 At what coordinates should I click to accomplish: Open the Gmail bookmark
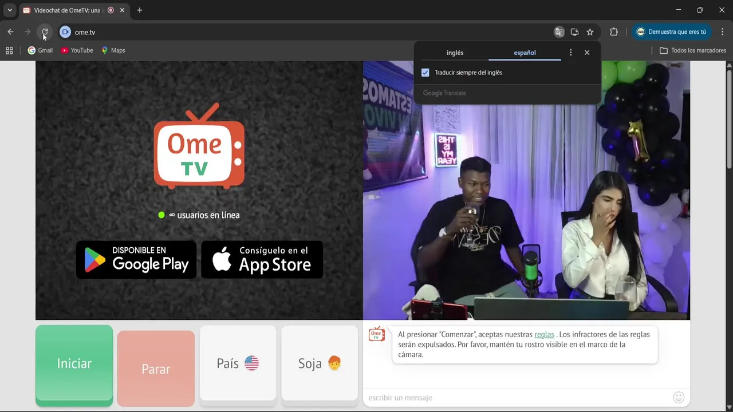point(40,50)
